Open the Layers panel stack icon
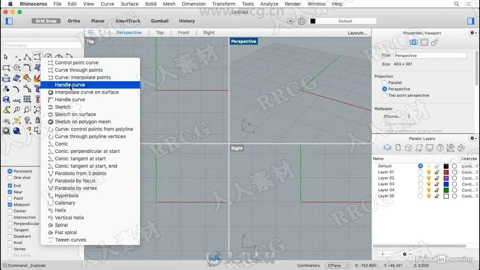 [387, 148]
